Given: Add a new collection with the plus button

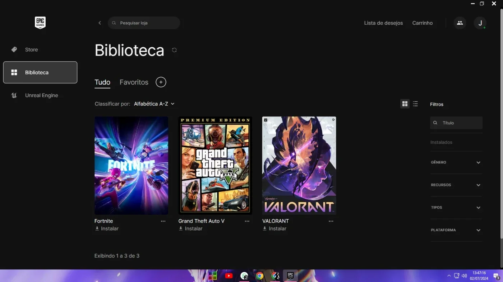Looking at the screenshot, I should [x=161, y=82].
